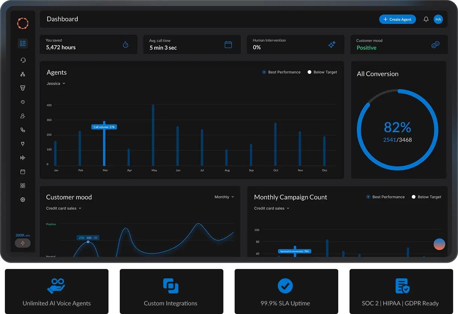Screen dimensions: 458x314
Task: Open the Monthly dropdown in Customer mood
Action: pos(224,197)
